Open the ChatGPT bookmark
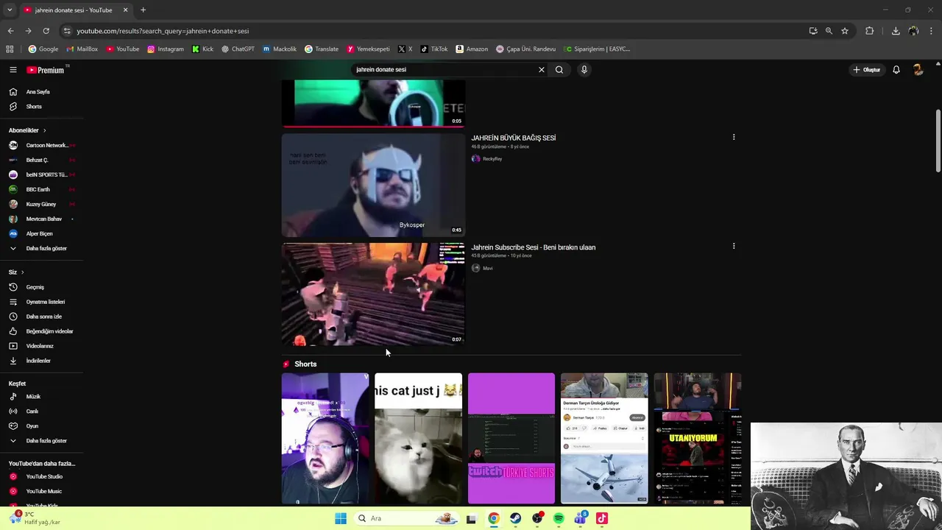This screenshot has height=530, width=942. [x=238, y=49]
